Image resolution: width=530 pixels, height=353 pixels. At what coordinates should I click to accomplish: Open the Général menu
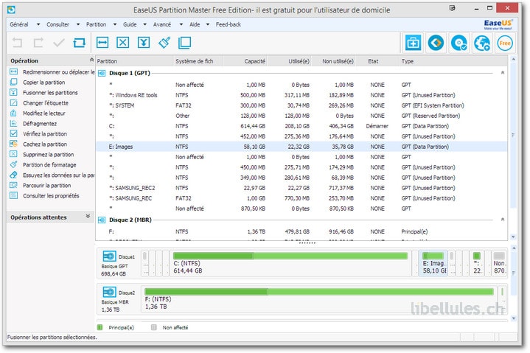coord(19,24)
